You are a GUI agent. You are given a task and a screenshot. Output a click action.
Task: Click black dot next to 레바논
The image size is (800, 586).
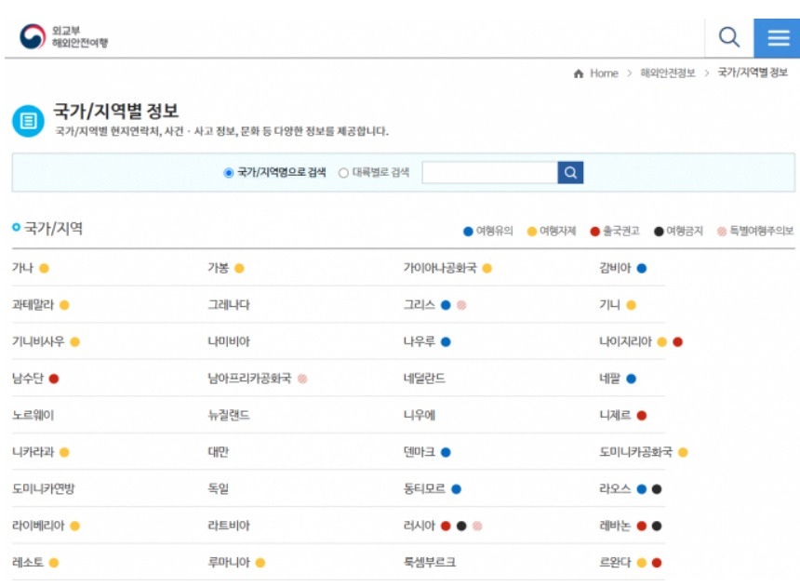(657, 526)
